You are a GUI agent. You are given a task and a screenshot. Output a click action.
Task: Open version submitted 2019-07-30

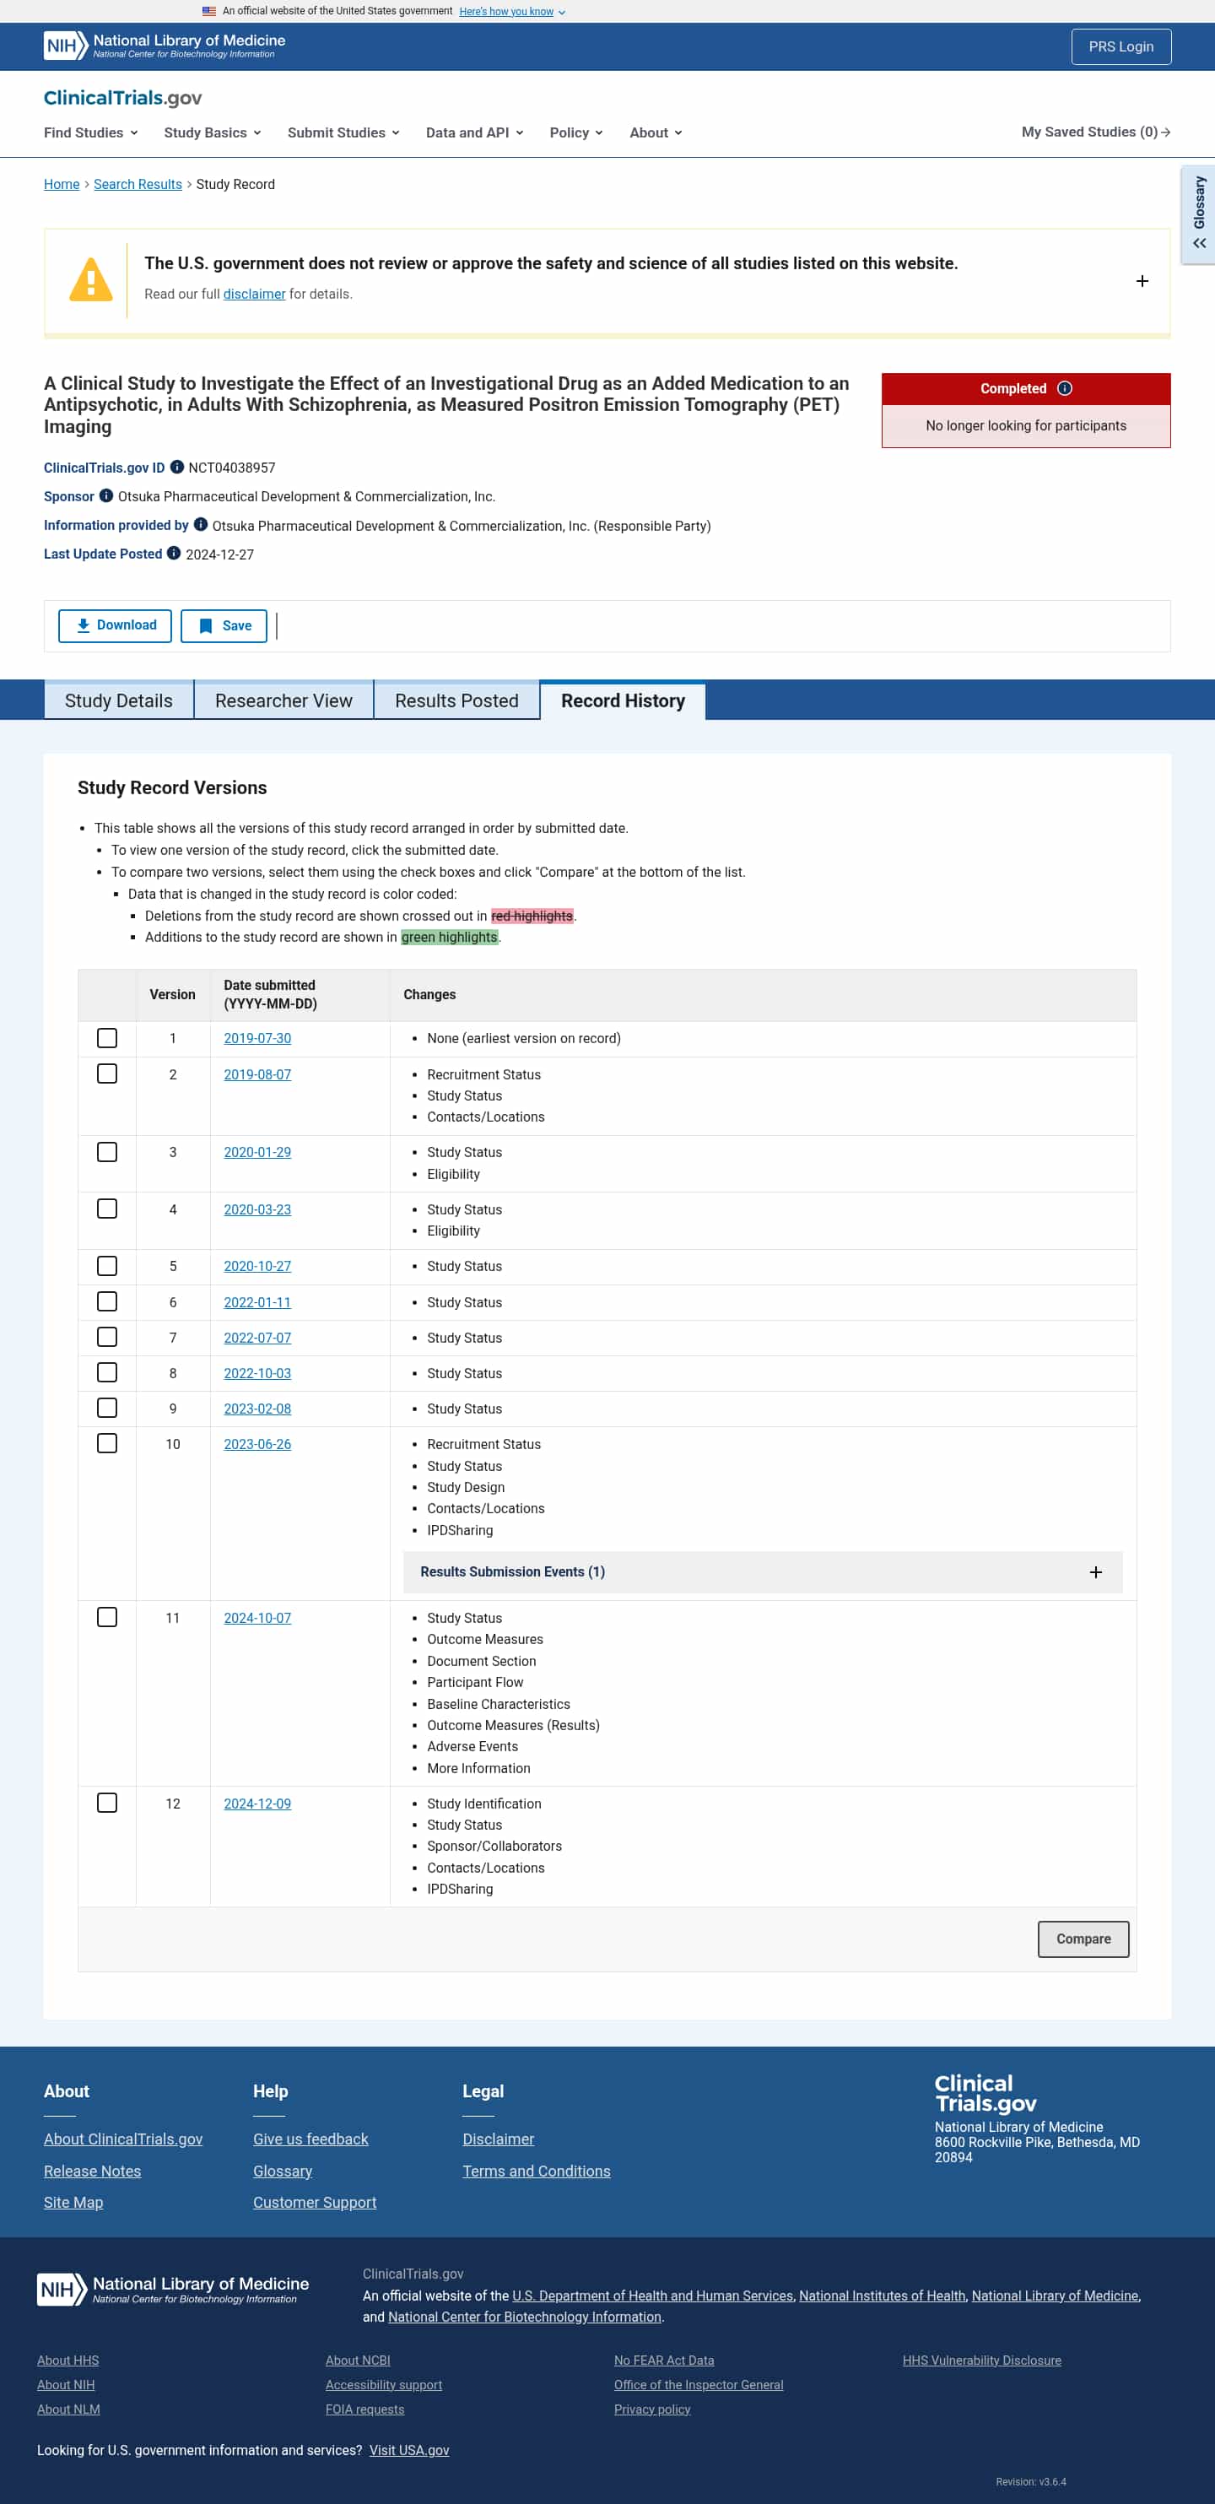[257, 1038]
